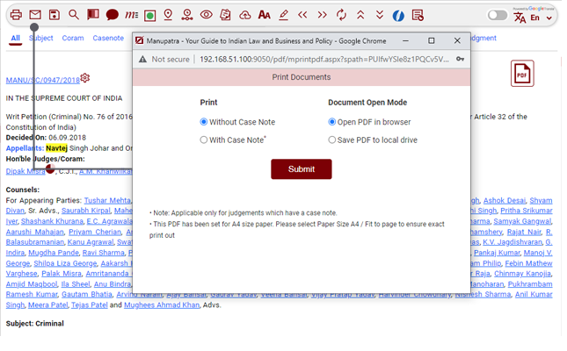Click the refresh circular arrows icon

point(341,15)
